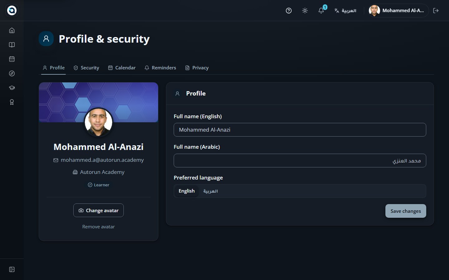This screenshot has height=280, width=449.
Task: Switch the interface language to العربية in header
Action: 345,11
